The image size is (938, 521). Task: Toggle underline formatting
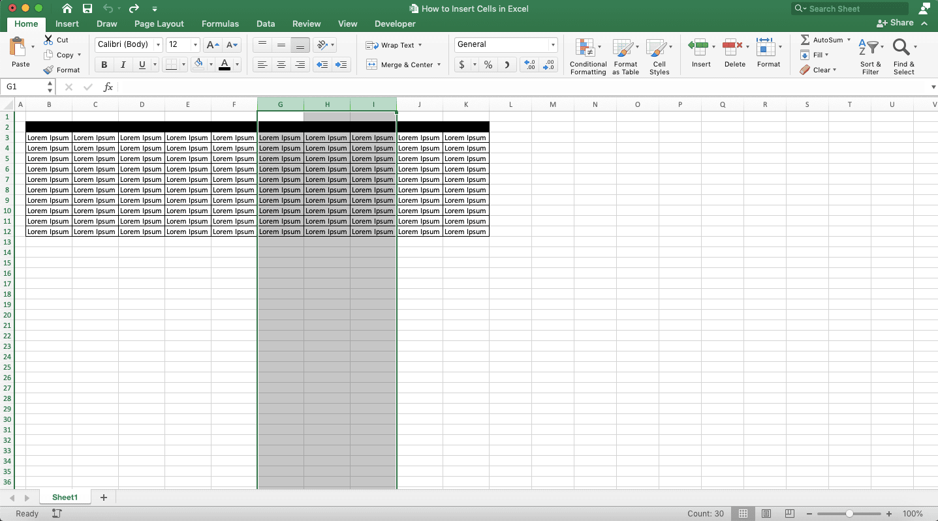pos(142,65)
